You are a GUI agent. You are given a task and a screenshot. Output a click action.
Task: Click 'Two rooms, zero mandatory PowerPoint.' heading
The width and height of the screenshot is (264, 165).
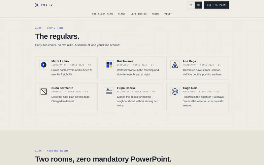(103, 159)
